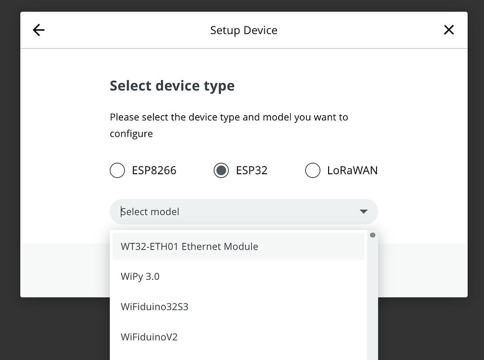This screenshot has width=484, height=360.
Task: Pick WiFiduino32S3 from the model options
Action: point(154,307)
